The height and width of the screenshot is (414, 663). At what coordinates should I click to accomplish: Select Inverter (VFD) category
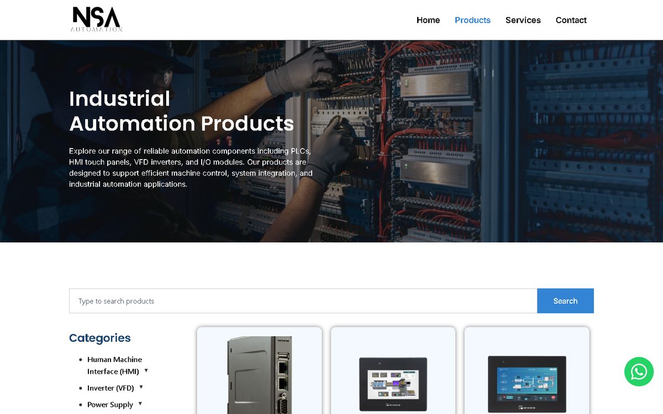[110, 388]
